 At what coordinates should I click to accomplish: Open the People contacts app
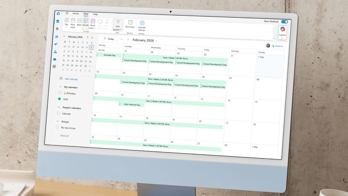pyautogui.click(x=57, y=36)
